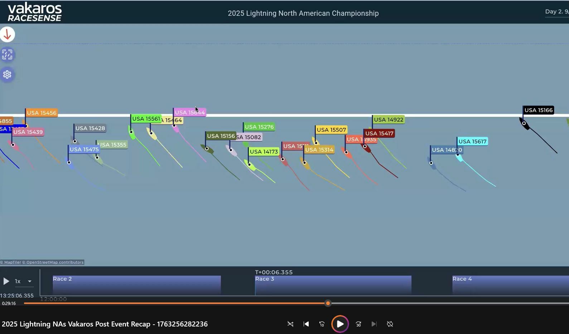Image resolution: width=569 pixels, height=334 pixels.
Task: Jump to the Race 3 timeline block
Action: pyautogui.click(x=333, y=285)
